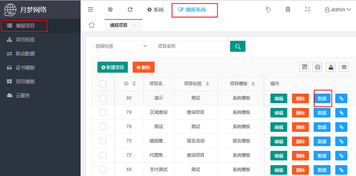Collapse sidebar with the menu fold icon
This screenshot has height=176, width=356.
(91, 9)
